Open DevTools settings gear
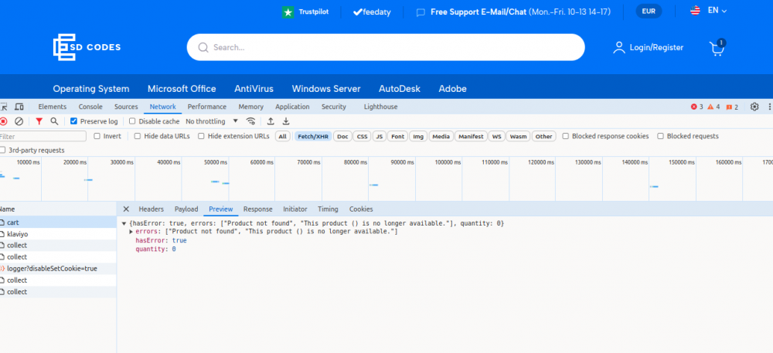Screen dimensions: 773x353 [x=754, y=107]
